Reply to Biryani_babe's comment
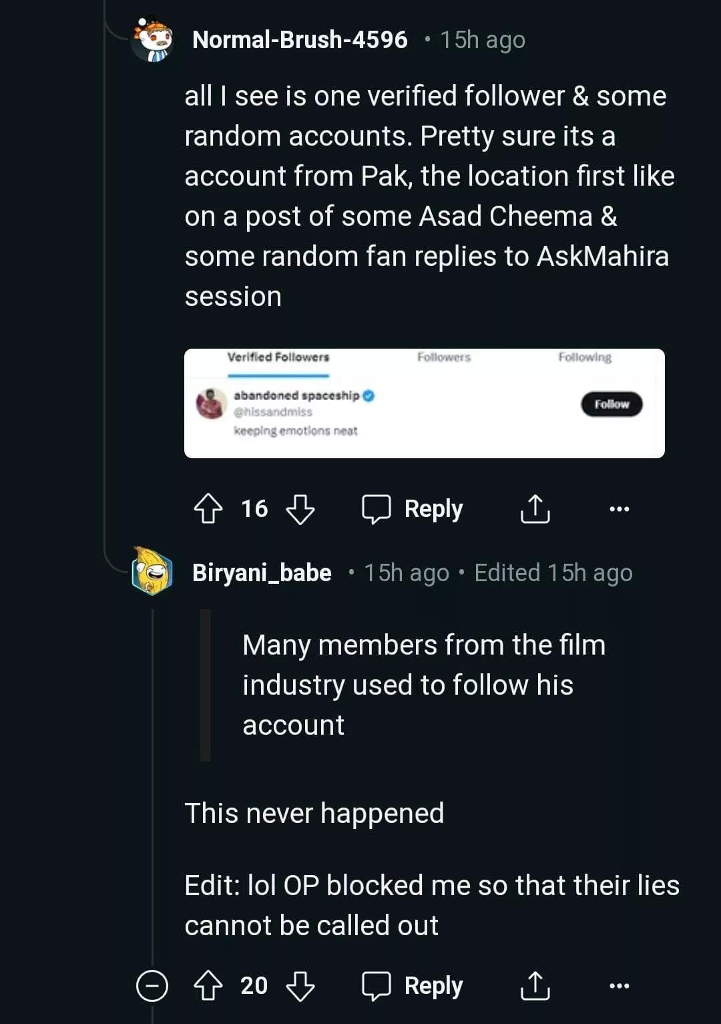721x1024 pixels. (413, 986)
